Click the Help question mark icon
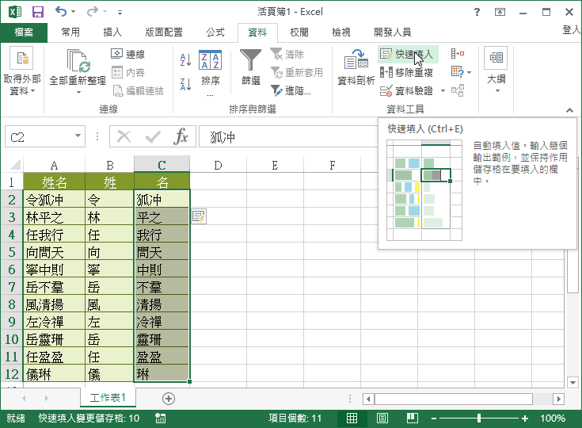The image size is (582, 428). (477, 12)
